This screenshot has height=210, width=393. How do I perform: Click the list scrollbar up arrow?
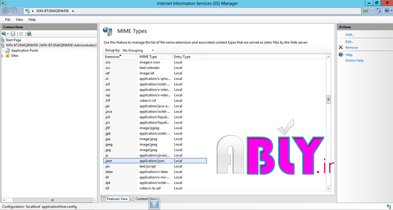point(328,57)
